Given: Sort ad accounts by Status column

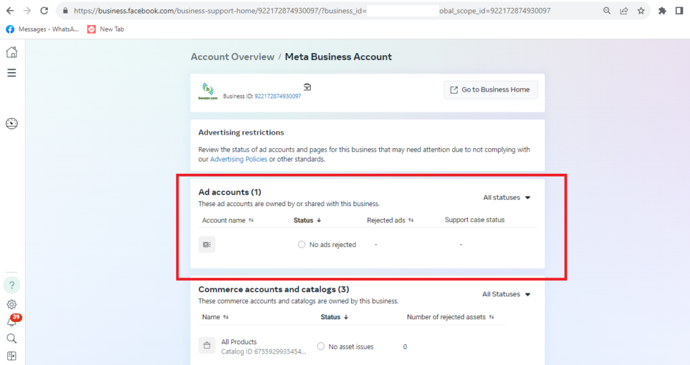Looking at the screenshot, I should tap(307, 220).
